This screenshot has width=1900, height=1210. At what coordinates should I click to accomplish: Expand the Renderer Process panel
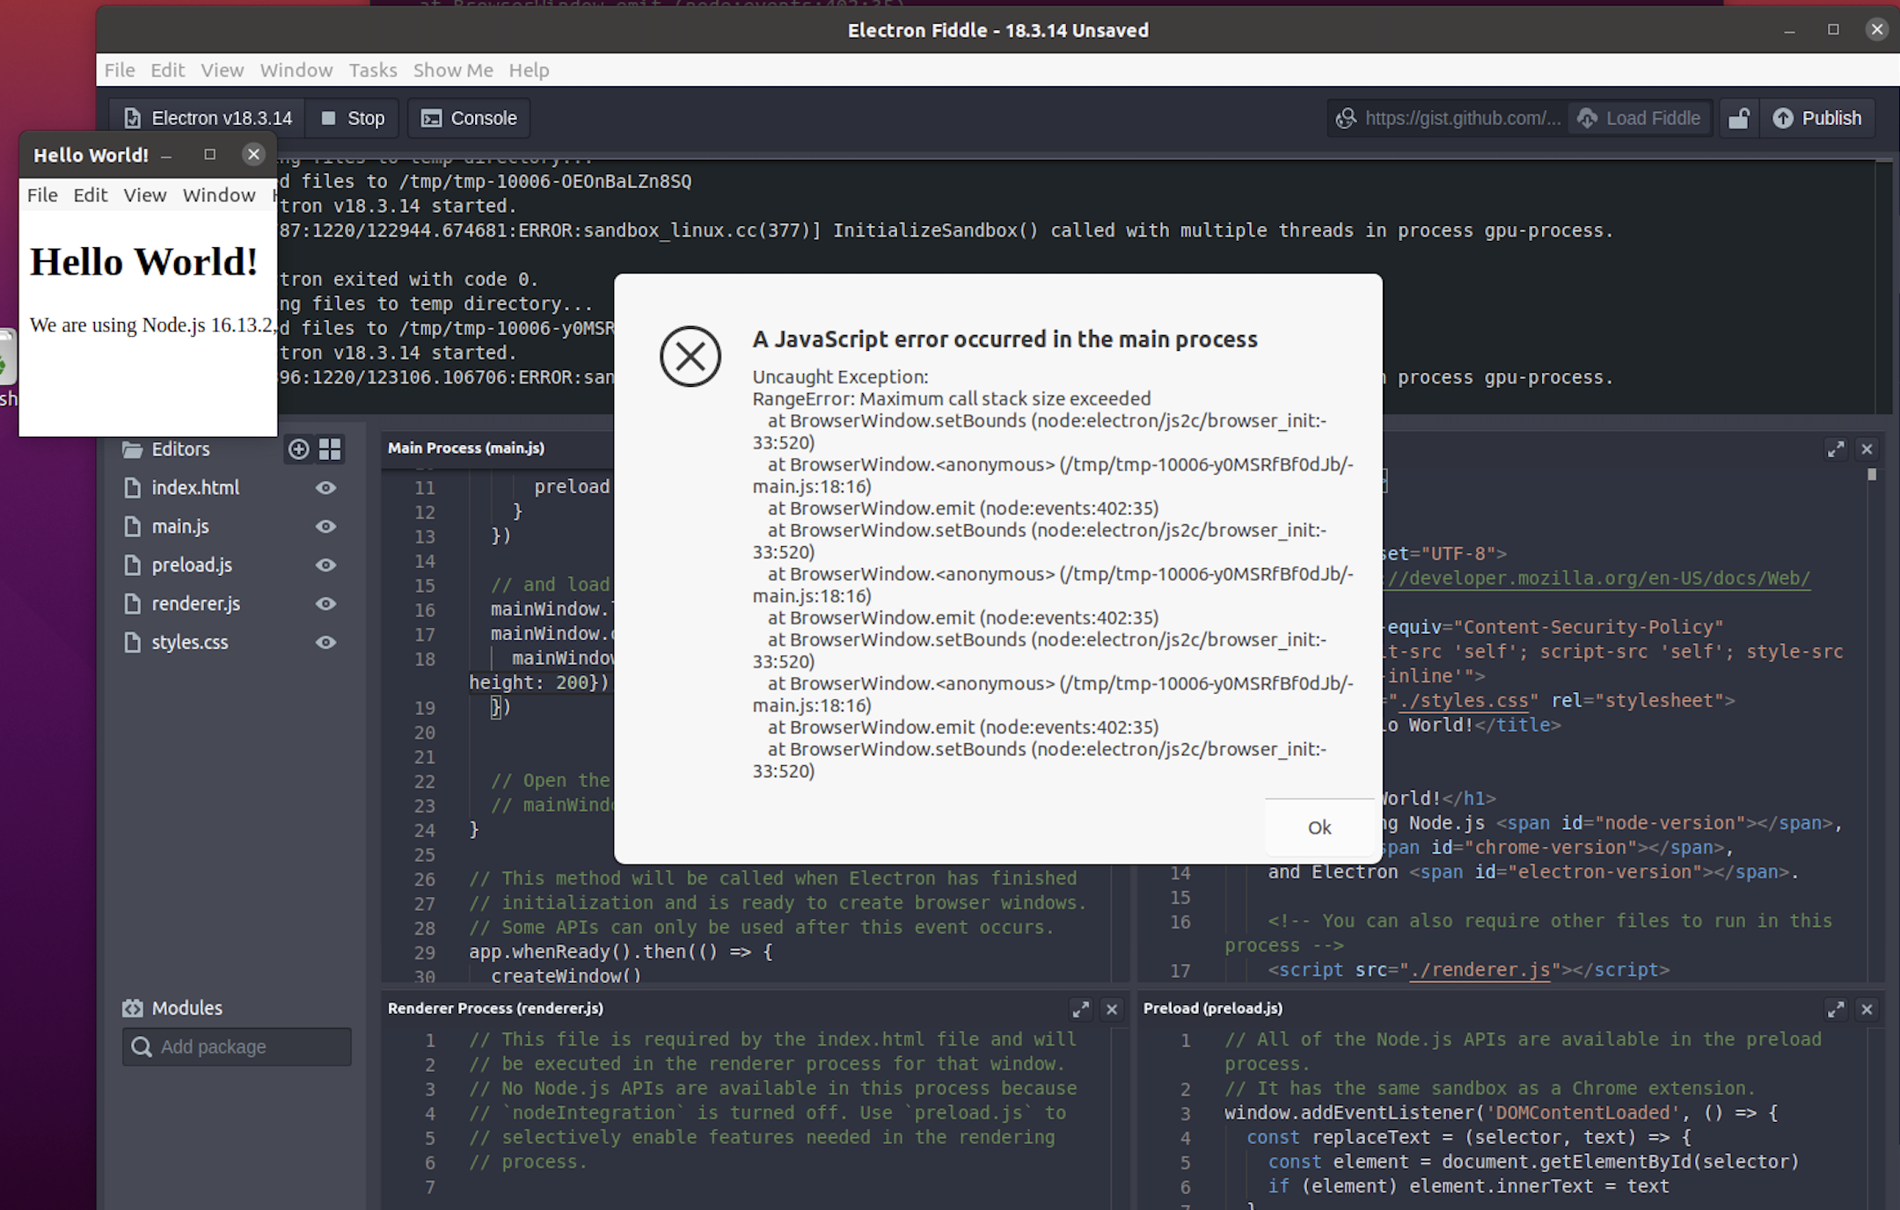[1081, 1009]
